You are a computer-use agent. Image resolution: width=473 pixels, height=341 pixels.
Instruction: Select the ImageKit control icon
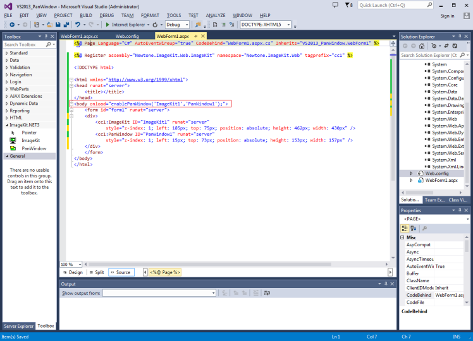click(x=13, y=140)
